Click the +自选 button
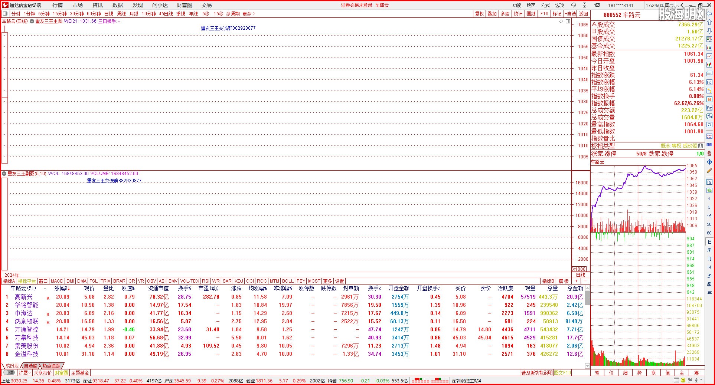This screenshot has height=385, width=715. (570, 14)
